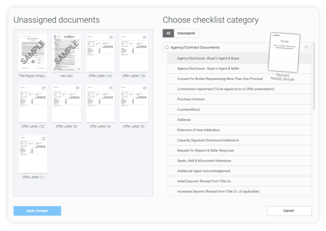Image resolution: width=326 pixels, height=231 pixels.
Task: Select Extension of time Addendum item
Action: tap(199, 130)
